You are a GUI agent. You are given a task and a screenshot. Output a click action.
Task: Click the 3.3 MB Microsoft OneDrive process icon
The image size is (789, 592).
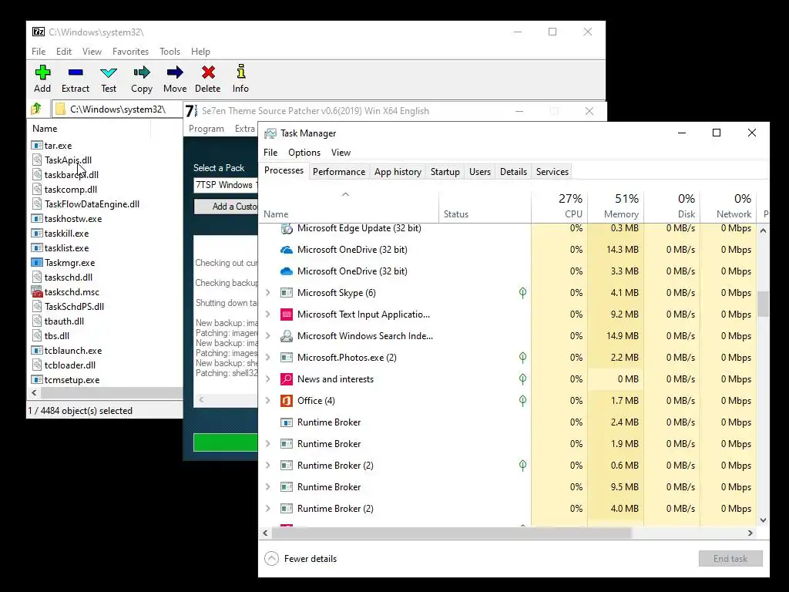(x=287, y=271)
